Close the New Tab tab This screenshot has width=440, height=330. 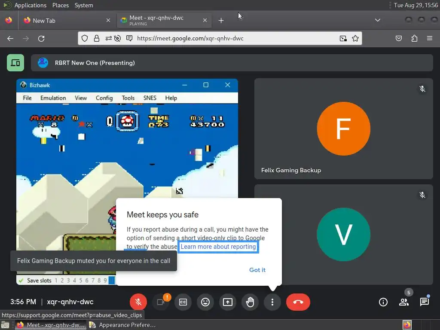pos(108,20)
